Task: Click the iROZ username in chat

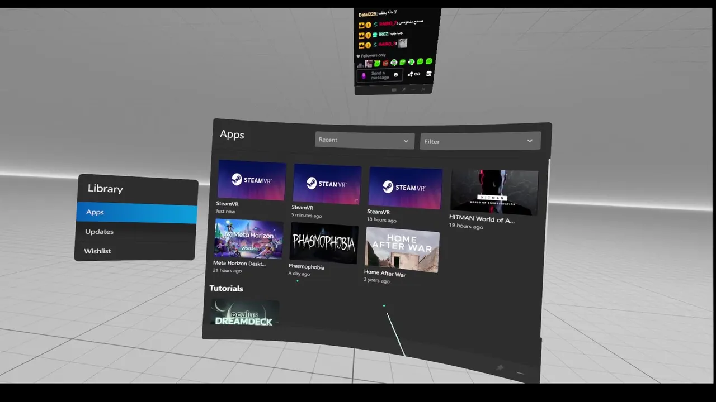Action: click(384, 34)
